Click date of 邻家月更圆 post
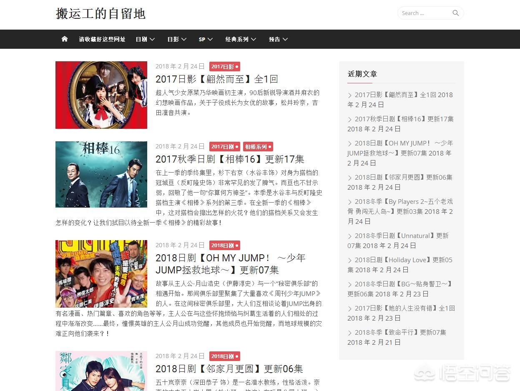This screenshot has height=391, width=520. pyautogui.click(x=180, y=356)
